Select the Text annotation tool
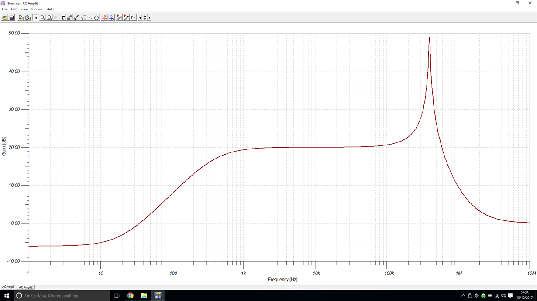Image resolution: width=537 pixels, height=301 pixels. click(63, 18)
